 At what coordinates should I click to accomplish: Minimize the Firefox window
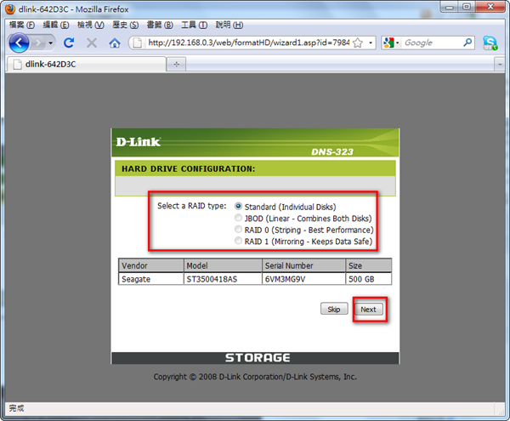(449, 7)
